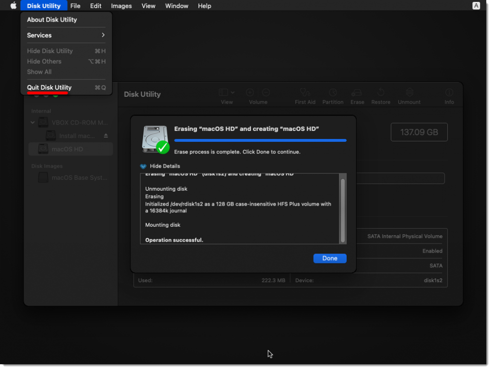Open the Images menu
491x369 pixels.
[x=121, y=6]
